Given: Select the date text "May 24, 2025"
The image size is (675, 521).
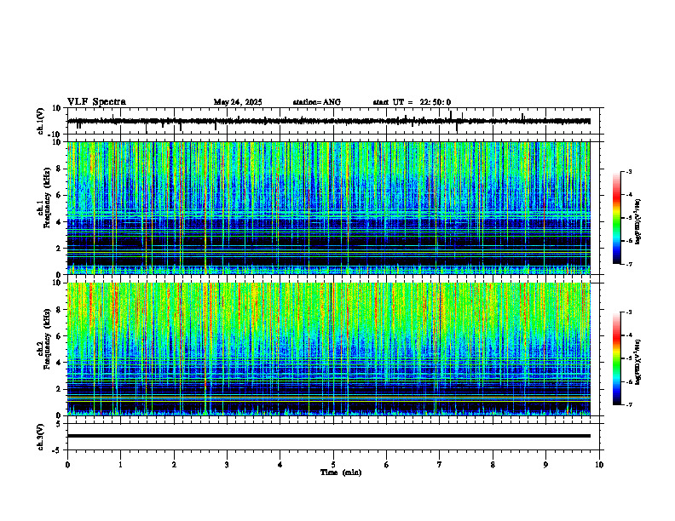Looking at the screenshot, I should pos(238,102).
